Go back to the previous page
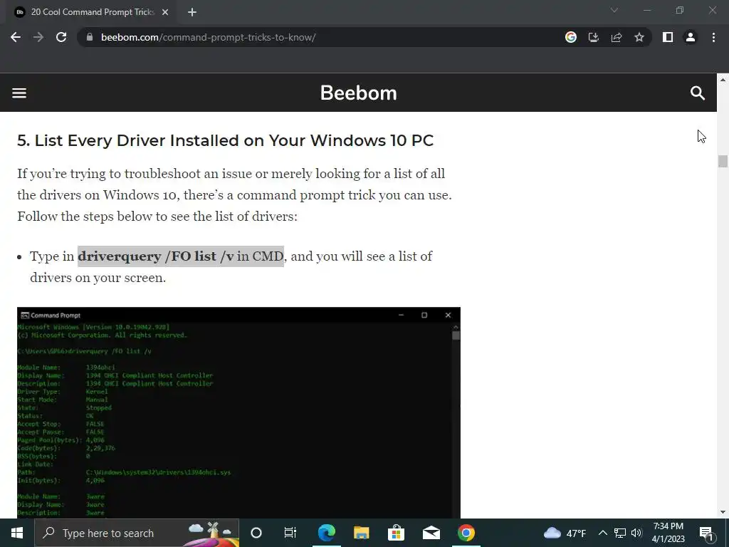729x547 pixels. tap(16, 37)
